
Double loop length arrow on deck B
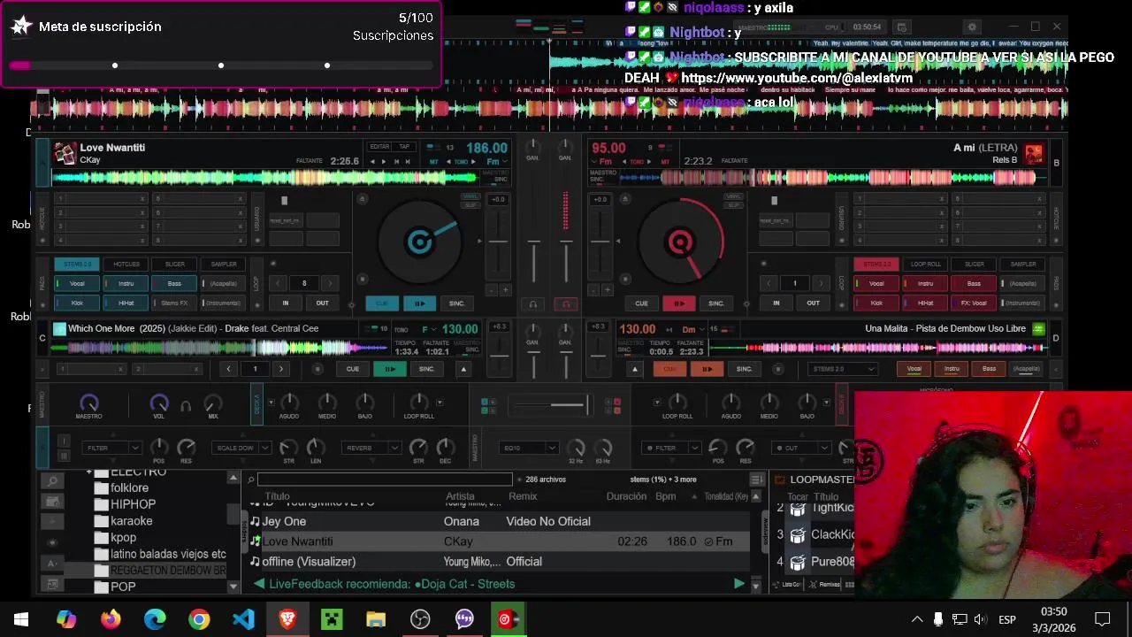[x=821, y=283]
